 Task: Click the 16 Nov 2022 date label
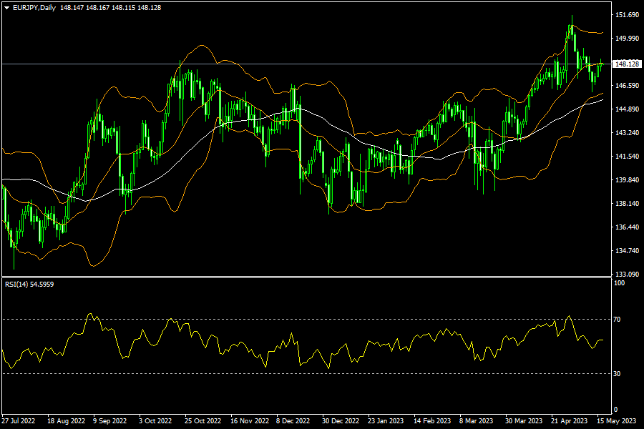(x=250, y=421)
